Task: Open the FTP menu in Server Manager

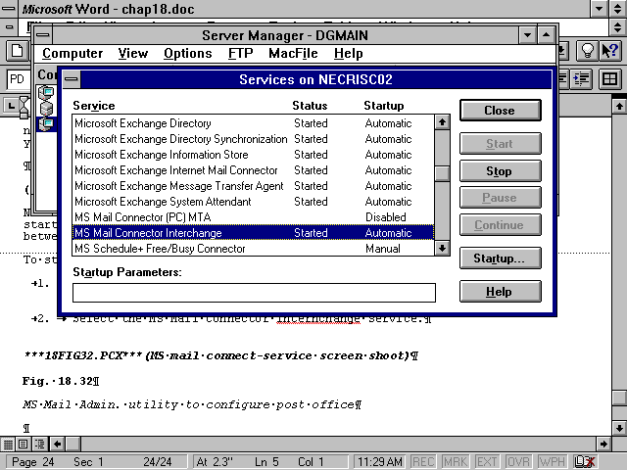Action: tap(240, 54)
